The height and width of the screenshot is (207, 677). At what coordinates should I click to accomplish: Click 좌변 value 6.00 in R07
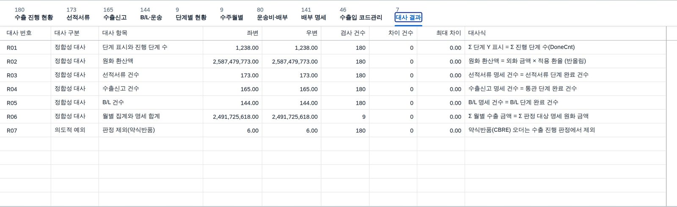pyautogui.click(x=232, y=130)
